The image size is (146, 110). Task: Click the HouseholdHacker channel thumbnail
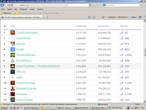(x=13, y=55)
